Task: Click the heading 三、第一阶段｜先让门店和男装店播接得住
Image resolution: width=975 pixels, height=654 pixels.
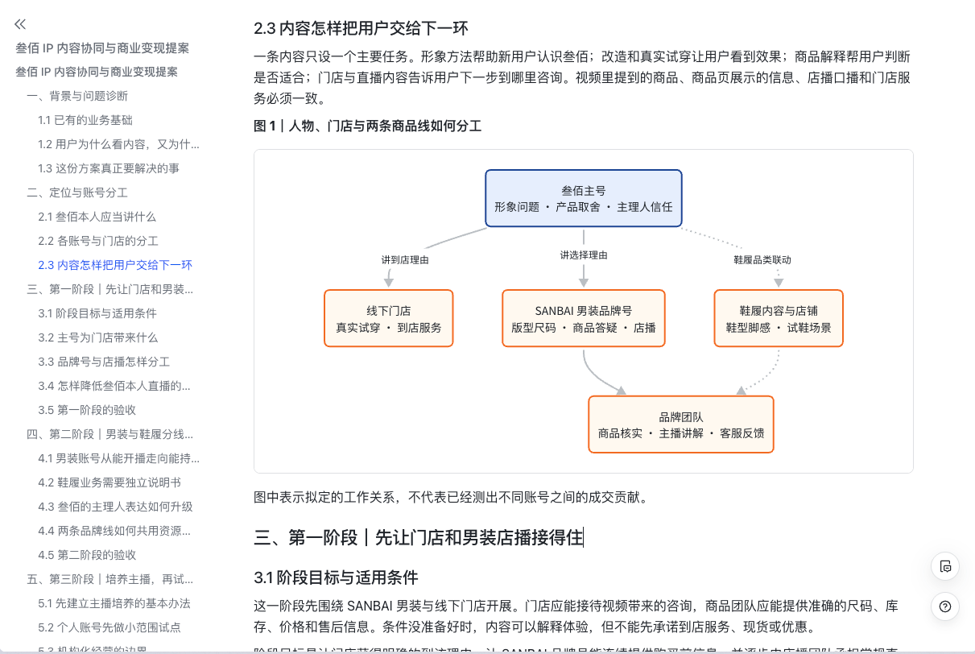Action: (x=418, y=537)
